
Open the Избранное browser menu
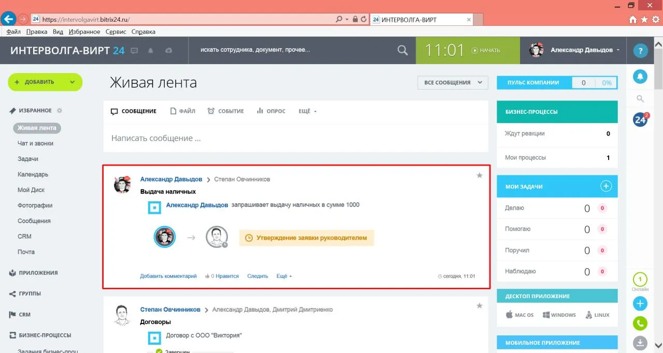(83, 32)
